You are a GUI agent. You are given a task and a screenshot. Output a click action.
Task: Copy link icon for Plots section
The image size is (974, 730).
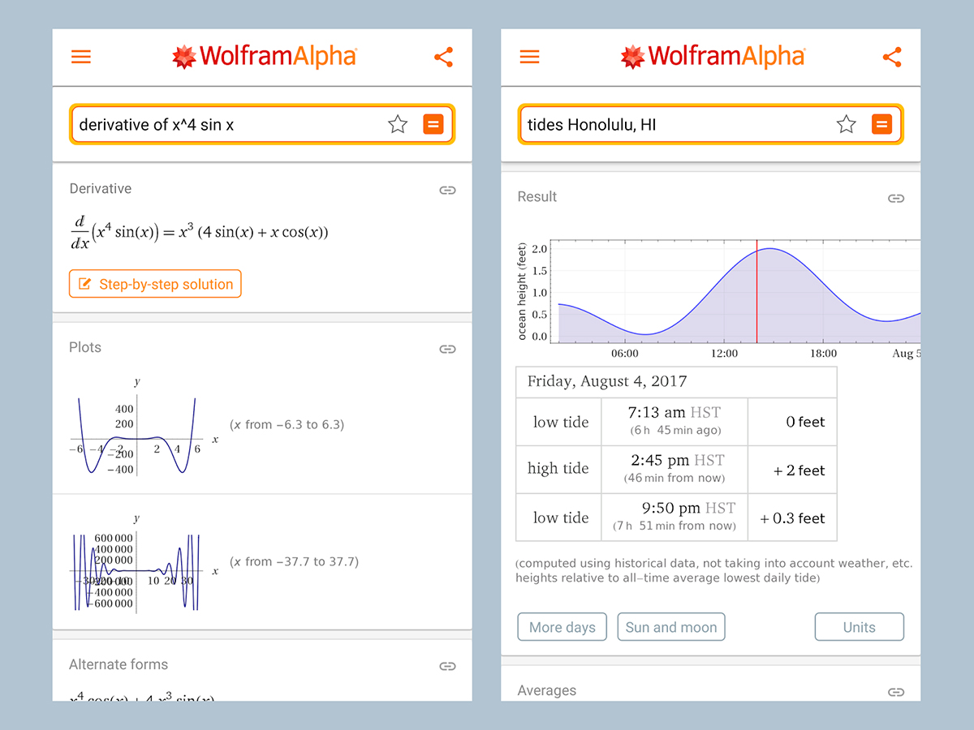pos(447,349)
